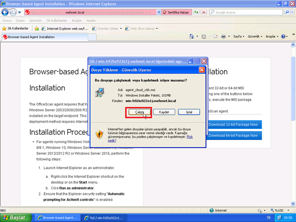The image size is (296, 222).
Task: Click the MSI installer package icon
Action: point(100,93)
